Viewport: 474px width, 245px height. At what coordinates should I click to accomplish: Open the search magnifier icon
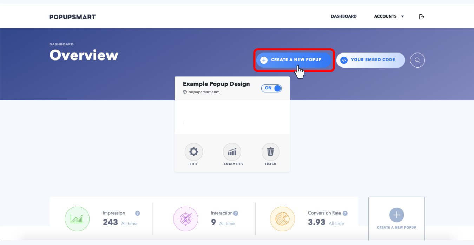point(417,60)
